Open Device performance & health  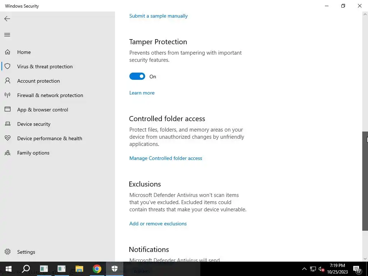pyautogui.click(x=50, y=138)
